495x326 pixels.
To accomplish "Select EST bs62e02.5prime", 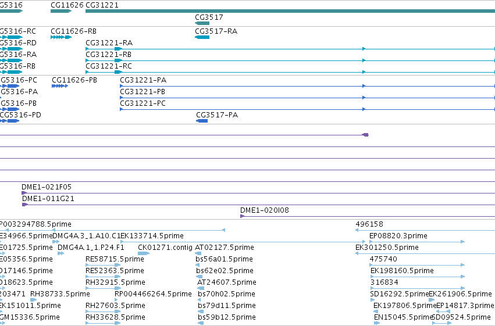I will coord(225,271).
